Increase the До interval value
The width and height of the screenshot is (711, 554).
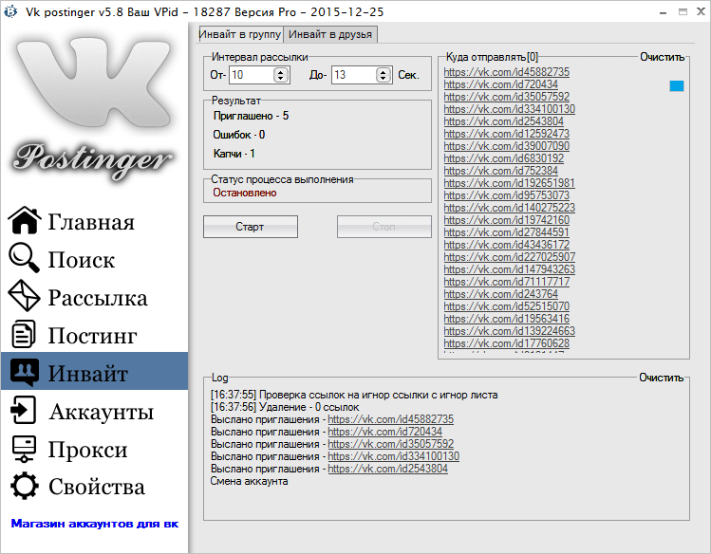(384, 71)
